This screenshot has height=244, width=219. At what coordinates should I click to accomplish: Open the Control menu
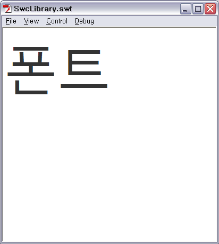pos(57,21)
